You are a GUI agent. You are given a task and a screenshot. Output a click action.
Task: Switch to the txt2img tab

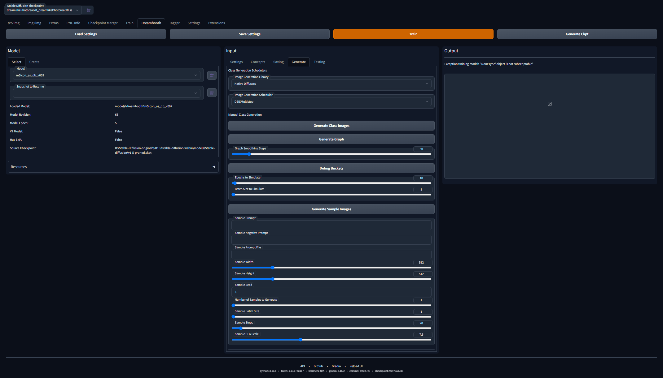[x=14, y=23]
